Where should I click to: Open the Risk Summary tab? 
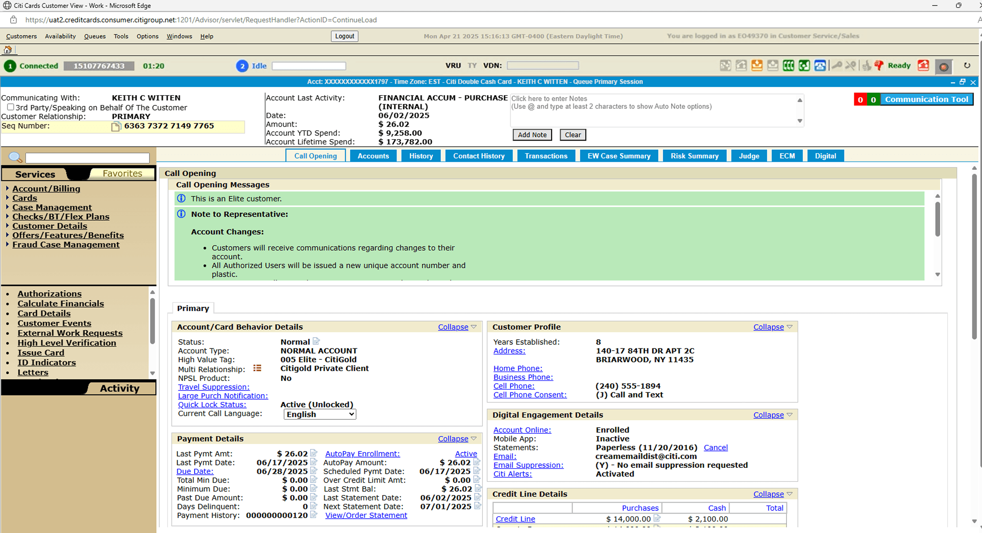pyautogui.click(x=694, y=156)
